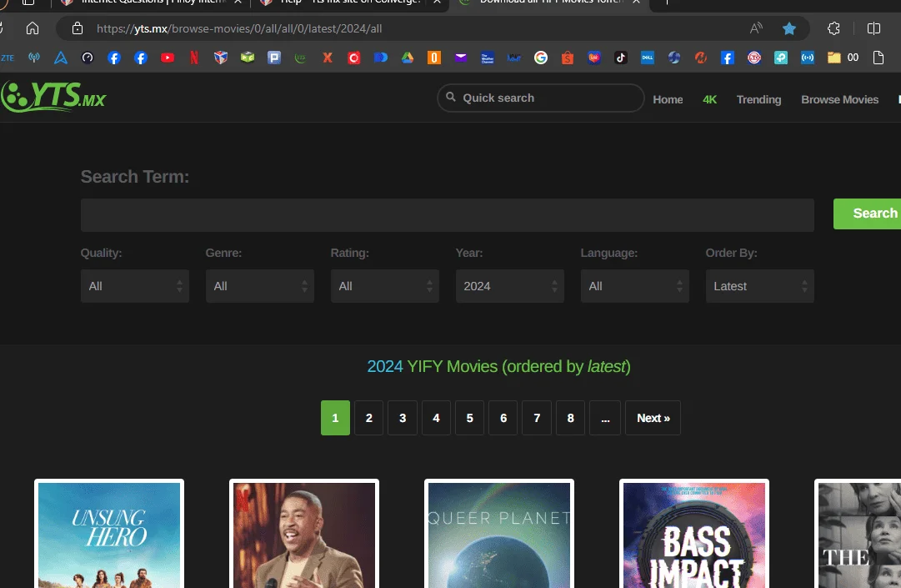Open the Dell bookmark icon
Screen dimensions: 901x588
coord(648,58)
